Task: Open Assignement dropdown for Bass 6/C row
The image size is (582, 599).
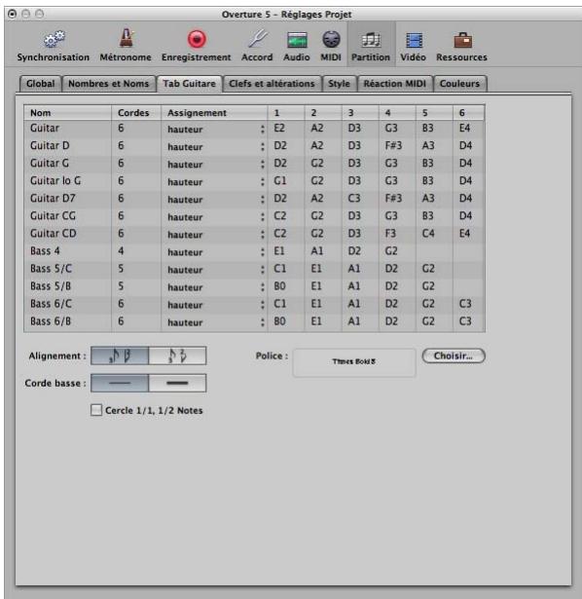Action: tap(215, 305)
